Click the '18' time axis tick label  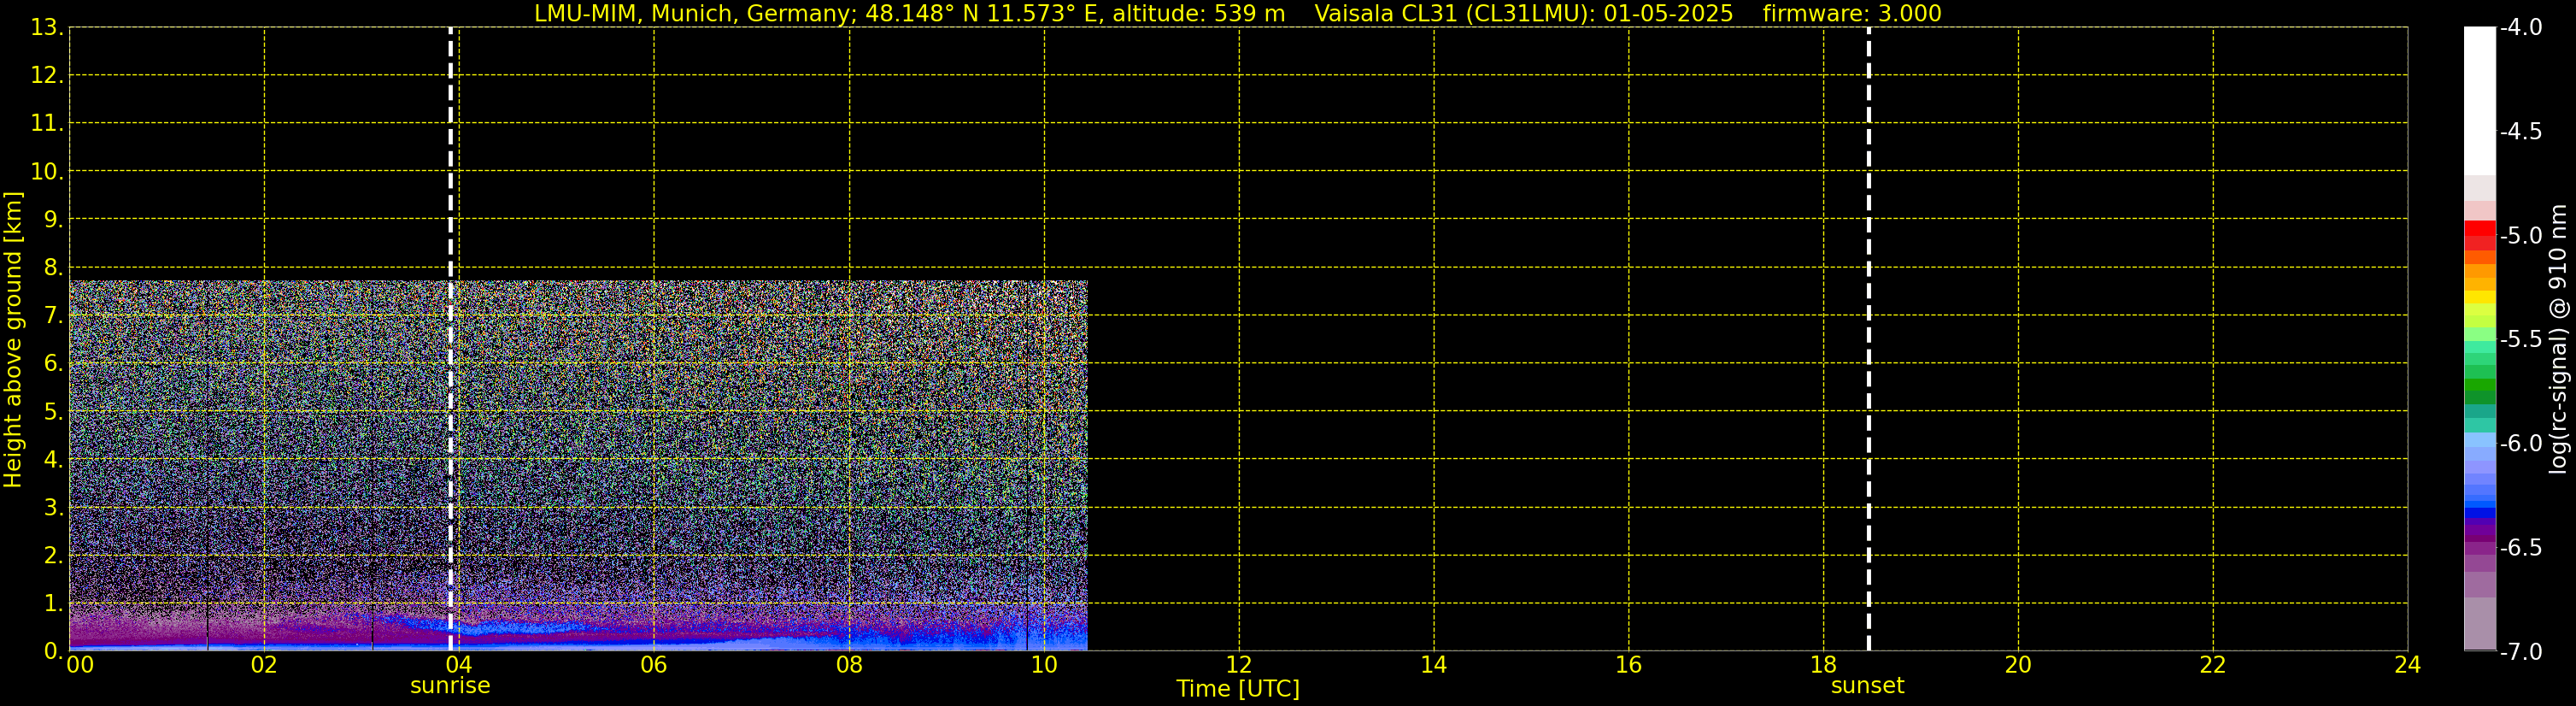(x=1824, y=665)
